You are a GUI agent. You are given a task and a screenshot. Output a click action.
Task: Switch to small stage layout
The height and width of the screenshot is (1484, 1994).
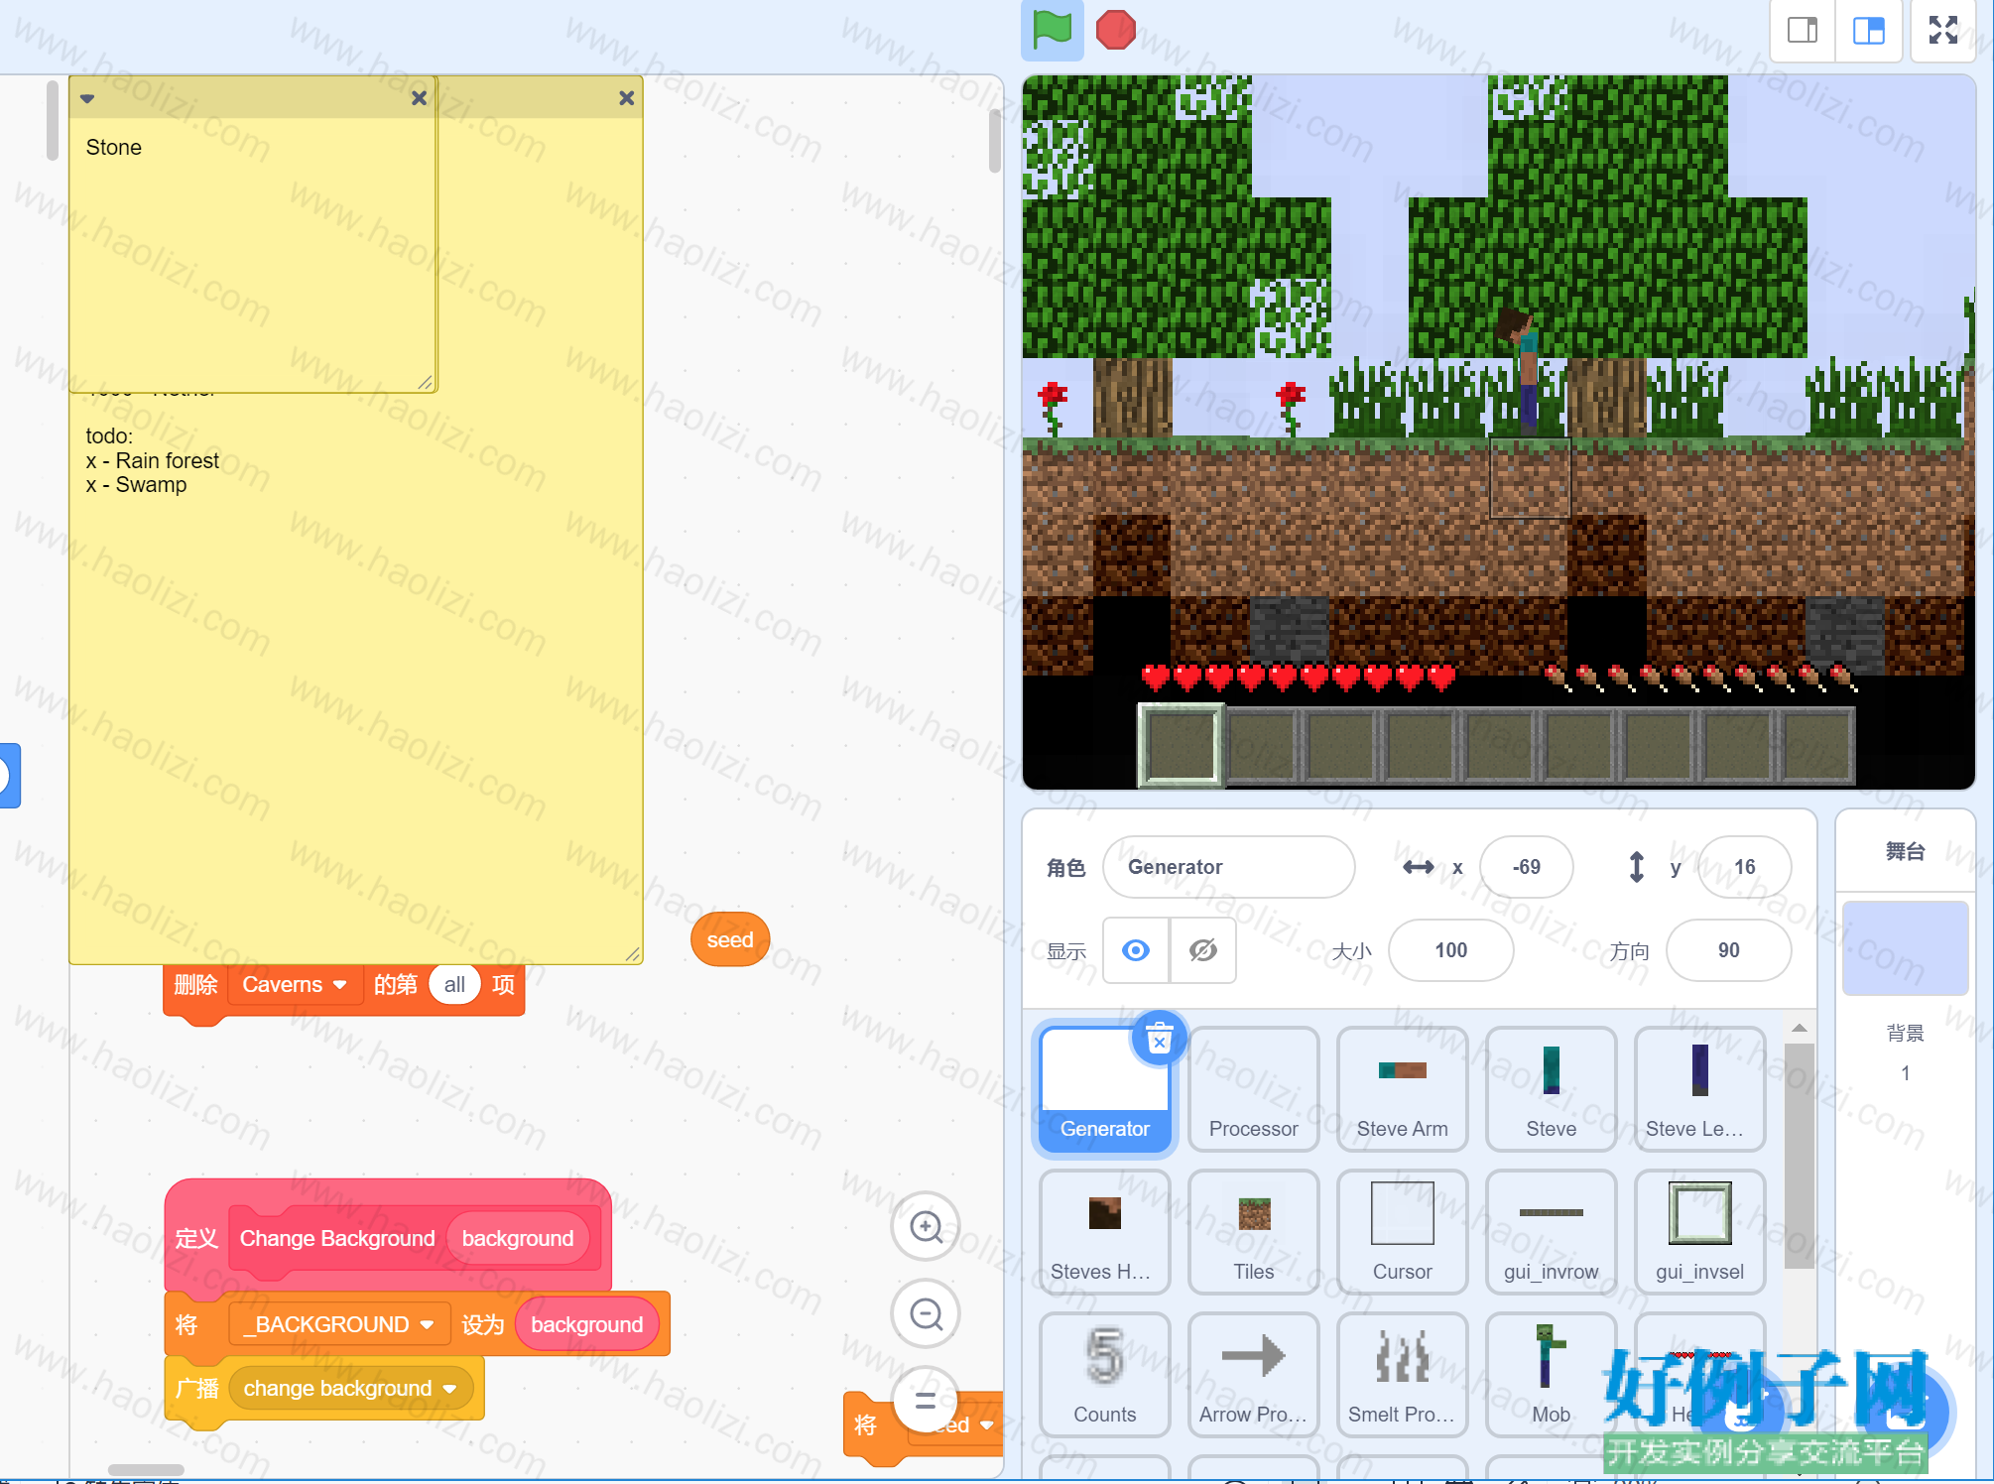point(1803,31)
